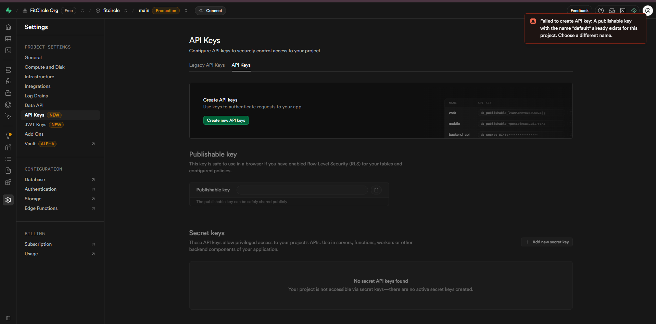The image size is (656, 324).
Task: Click the publishable key input field
Action: (302, 190)
